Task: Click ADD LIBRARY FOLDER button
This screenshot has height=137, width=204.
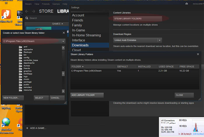Action: click(x=87, y=95)
